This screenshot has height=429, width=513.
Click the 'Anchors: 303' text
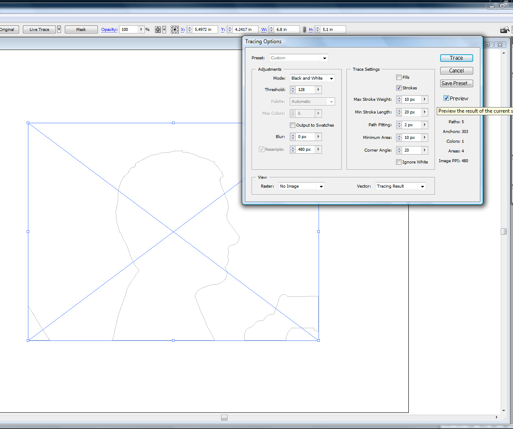[x=455, y=132]
